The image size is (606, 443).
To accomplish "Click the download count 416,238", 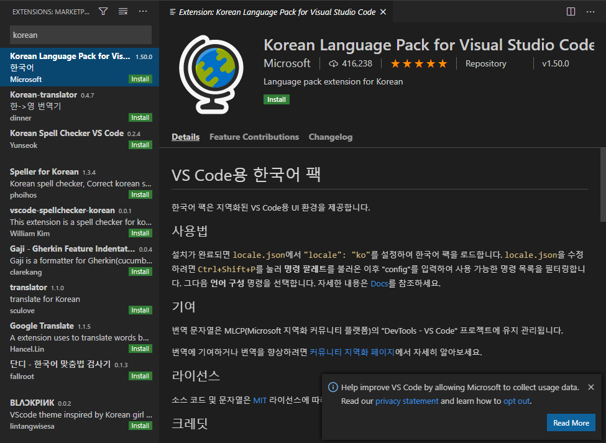I will click(x=350, y=63).
